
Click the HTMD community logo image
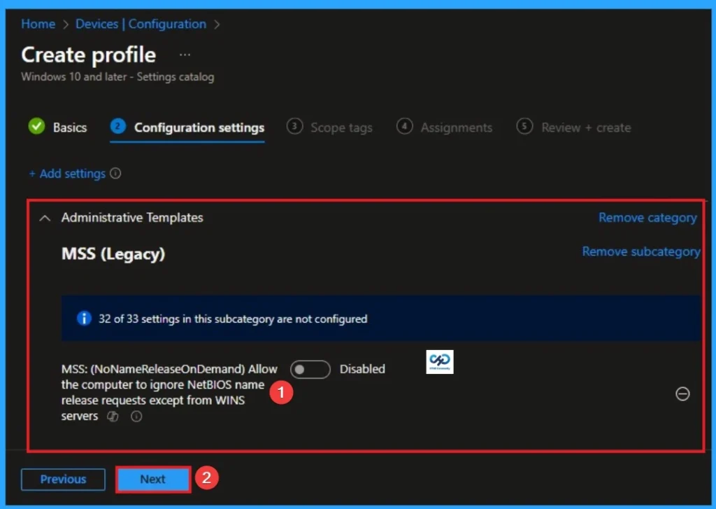439,362
